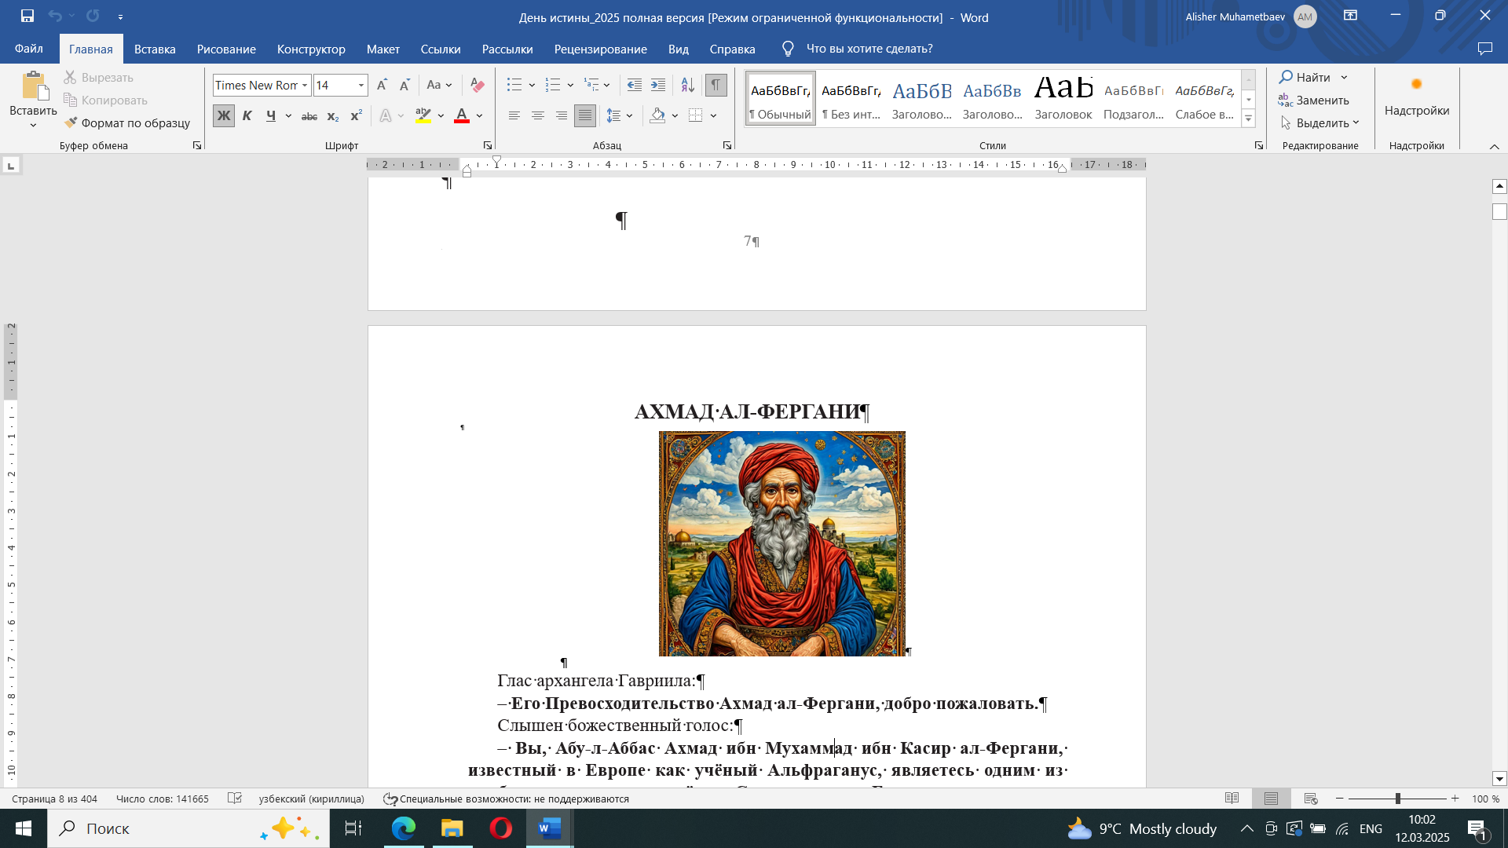Expand the styles gallery
The height and width of the screenshot is (848, 1508).
click(x=1248, y=119)
